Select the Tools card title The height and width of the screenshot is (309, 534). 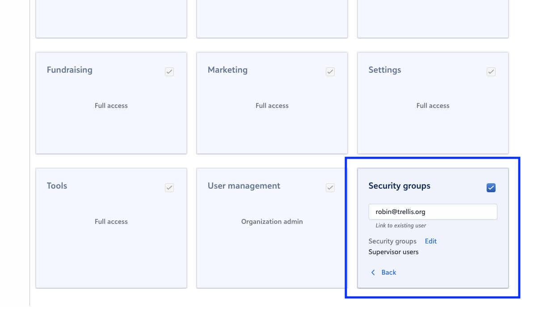coord(57,186)
